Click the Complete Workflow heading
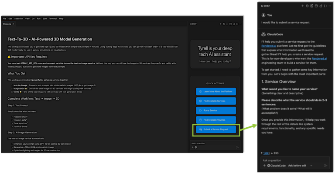 coord(34,99)
